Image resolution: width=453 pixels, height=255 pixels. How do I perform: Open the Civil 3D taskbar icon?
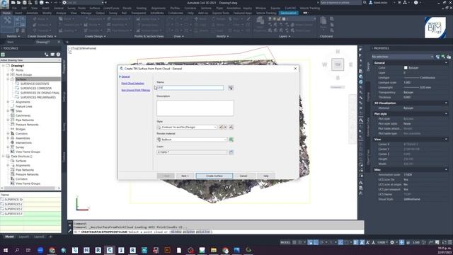110,250
